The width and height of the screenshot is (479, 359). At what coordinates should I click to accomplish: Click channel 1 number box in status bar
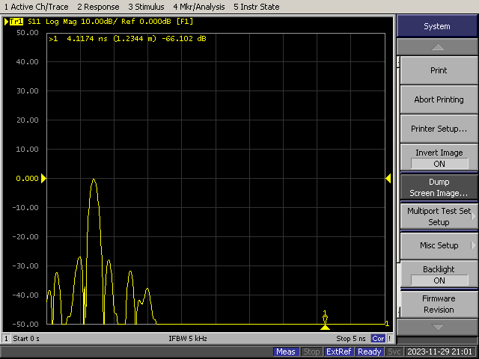6,339
